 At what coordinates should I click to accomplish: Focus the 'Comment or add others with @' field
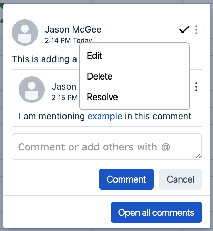107,147
